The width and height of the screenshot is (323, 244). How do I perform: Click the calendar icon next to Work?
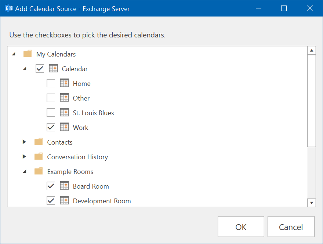(65, 127)
